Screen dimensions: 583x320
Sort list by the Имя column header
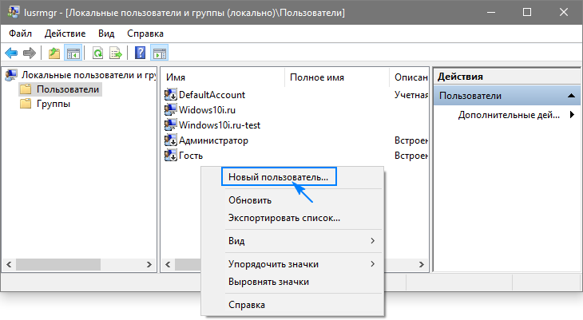(x=222, y=77)
